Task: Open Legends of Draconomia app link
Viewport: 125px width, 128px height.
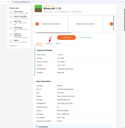Action: 18,35
